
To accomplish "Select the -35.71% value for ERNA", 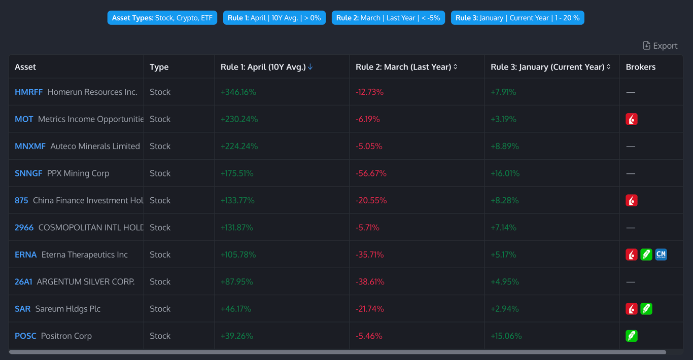I will click(x=369, y=255).
